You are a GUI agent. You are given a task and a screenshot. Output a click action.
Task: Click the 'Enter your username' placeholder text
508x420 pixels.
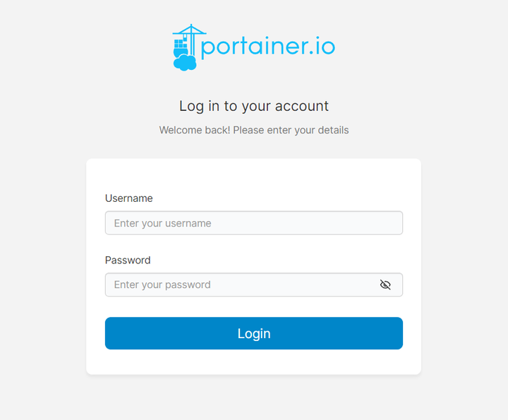click(x=163, y=223)
